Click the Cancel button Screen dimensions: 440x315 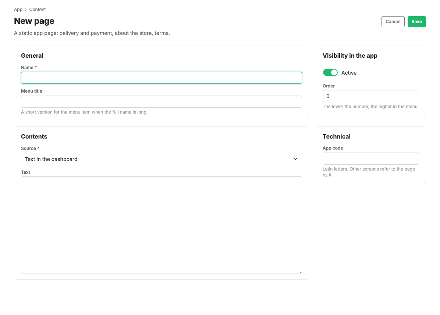[x=393, y=22]
